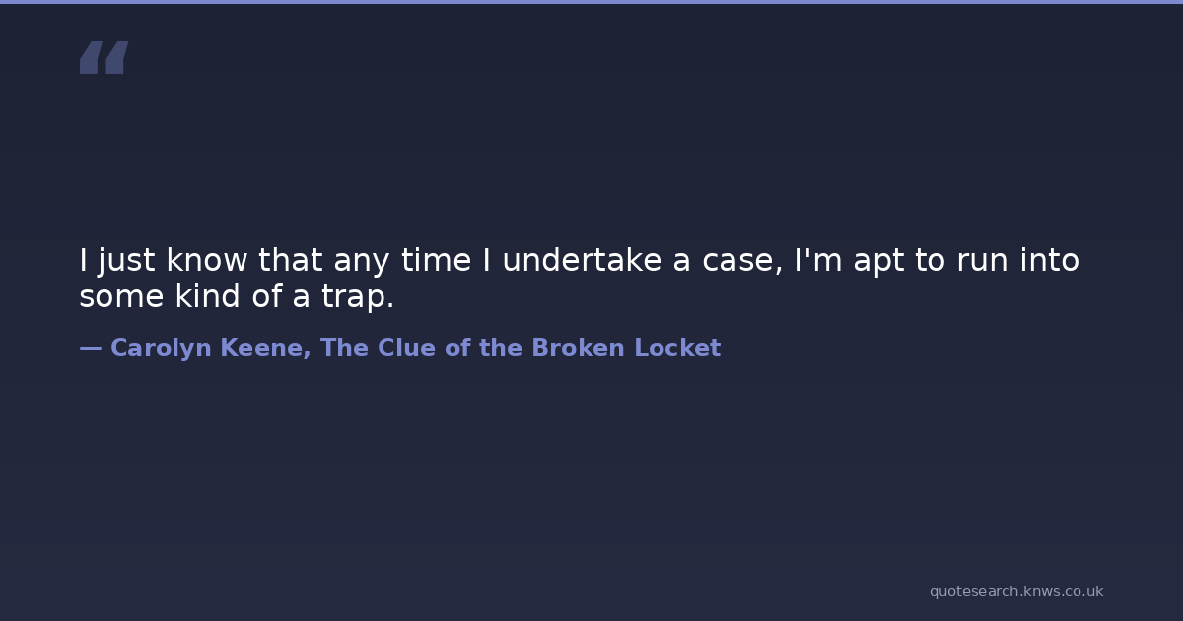Click the em dash before Carolyn Keene
The height and width of the screenshot is (621, 1183).
click(90, 348)
